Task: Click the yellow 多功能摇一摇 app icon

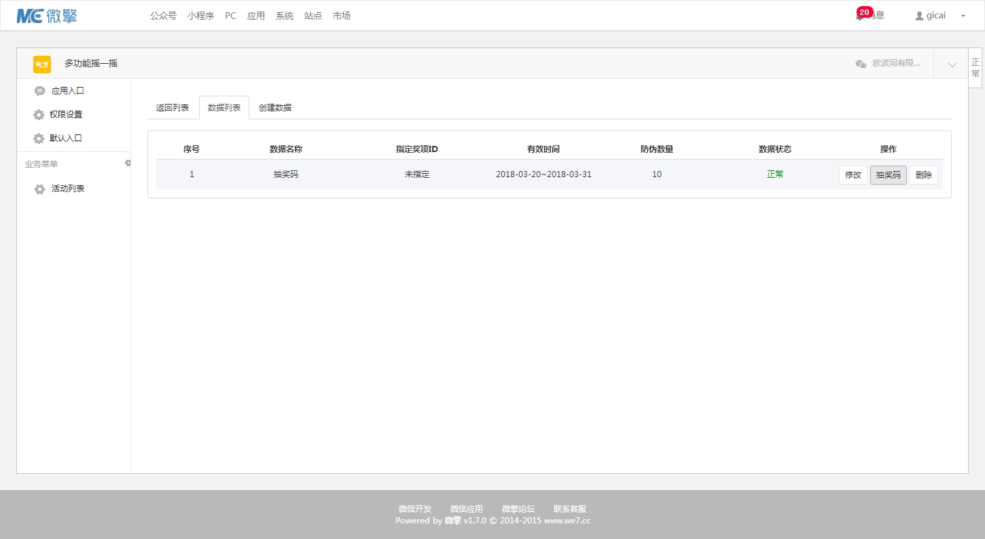Action: click(x=42, y=64)
